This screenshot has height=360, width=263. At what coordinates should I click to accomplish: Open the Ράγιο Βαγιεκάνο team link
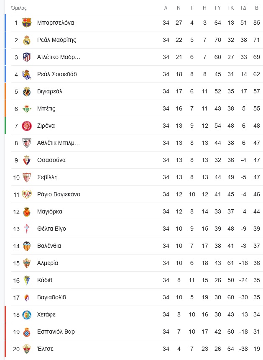pos(59,195)
